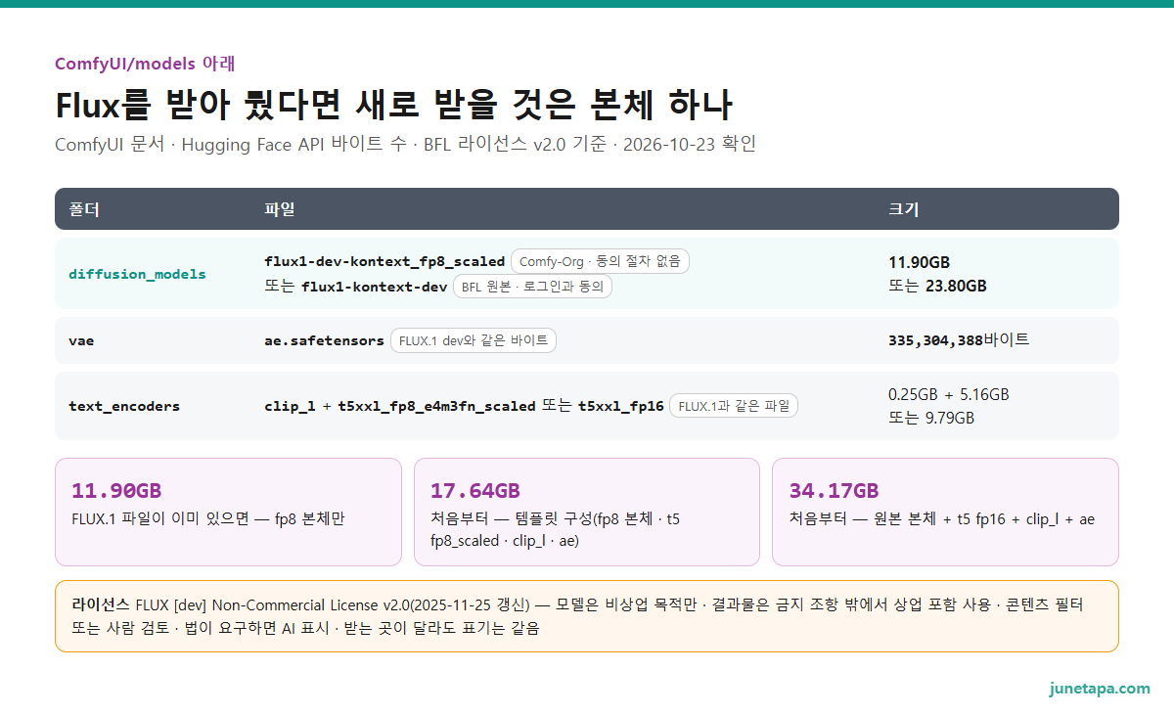Click the '처음부터 — 템플릿 구성' card description
This screenshot has height=715, width=1174.
coord(555,529)
